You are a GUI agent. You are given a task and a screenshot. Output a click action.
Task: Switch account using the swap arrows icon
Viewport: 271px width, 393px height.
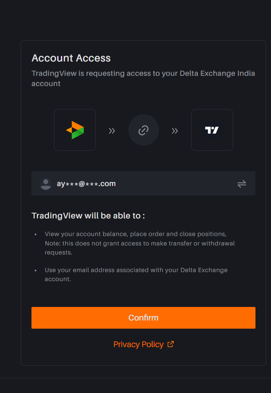242,184
